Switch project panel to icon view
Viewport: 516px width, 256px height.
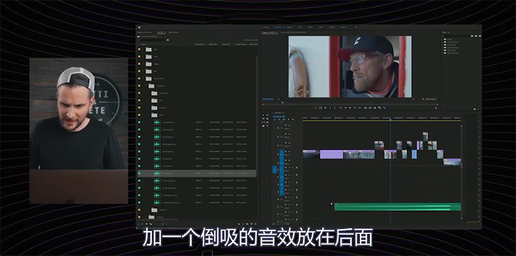click(146, 224)
